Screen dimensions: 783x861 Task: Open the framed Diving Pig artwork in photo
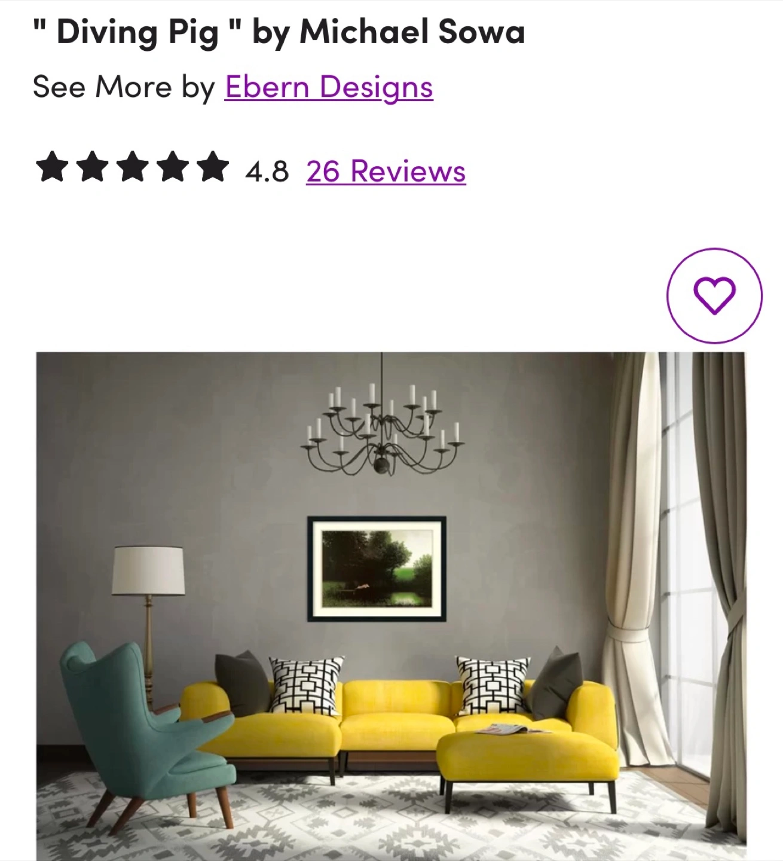377,569
